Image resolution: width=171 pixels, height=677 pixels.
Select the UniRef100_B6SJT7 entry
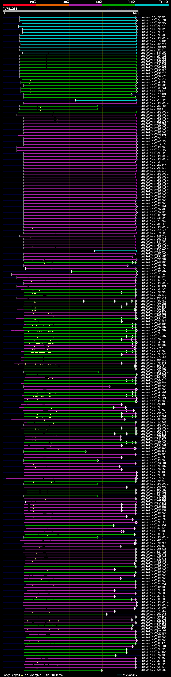[153, 109]
